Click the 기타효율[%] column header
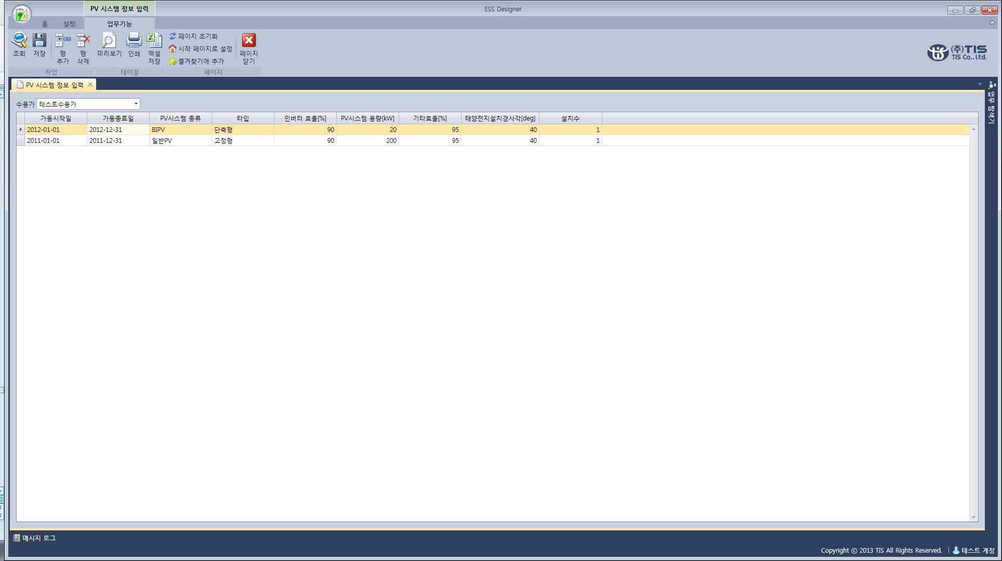Image resolution: width=1002 pixels, height=561 pixels. (430, 118)
